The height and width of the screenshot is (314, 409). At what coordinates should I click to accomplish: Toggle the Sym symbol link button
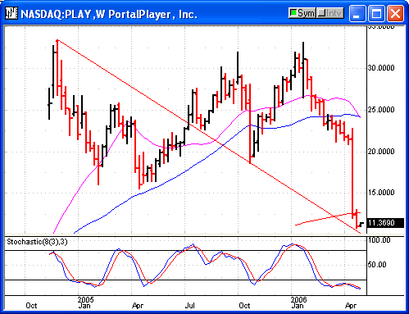(x=302, y=13)
